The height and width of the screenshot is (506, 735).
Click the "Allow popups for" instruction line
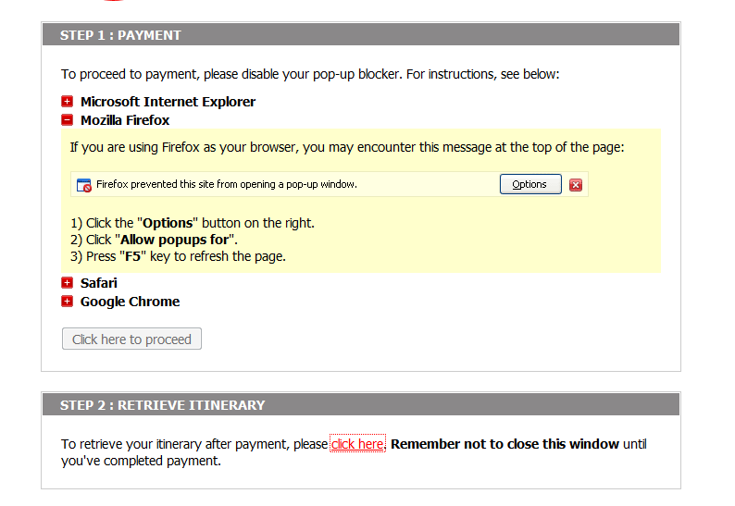tap(155, 240)
